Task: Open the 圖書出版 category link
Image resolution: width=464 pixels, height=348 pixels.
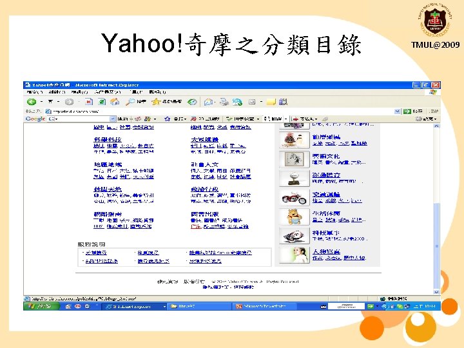Action: click(x=204, y=214)
